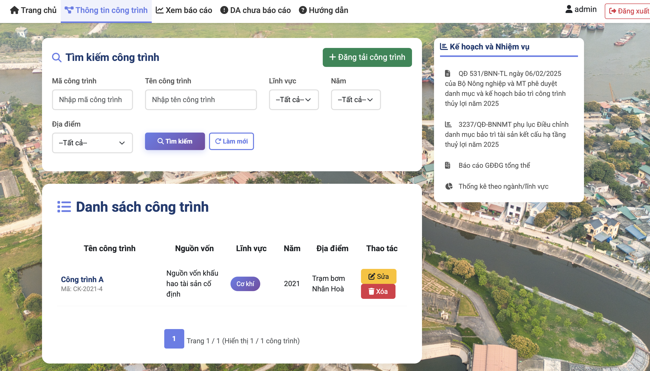Click the list icon beside Danh sách công trình
650x371 pixels.
click(x=64, y=207)
